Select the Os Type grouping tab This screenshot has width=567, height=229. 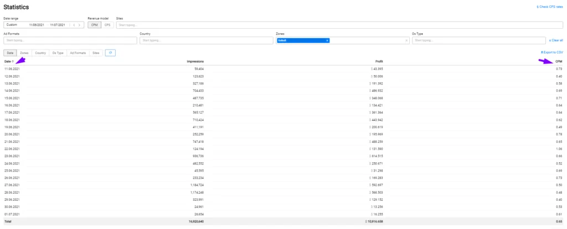(58, 52)
